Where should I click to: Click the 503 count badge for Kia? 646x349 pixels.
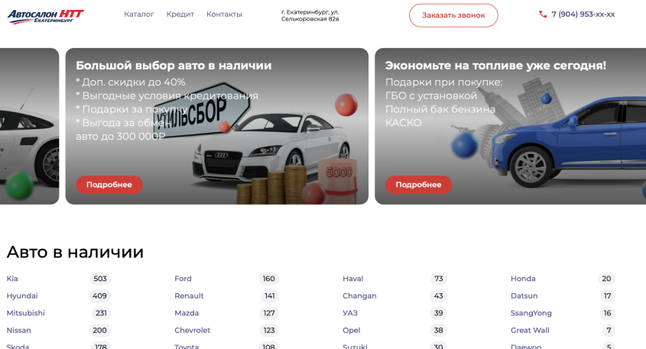[x=100, y=279]
